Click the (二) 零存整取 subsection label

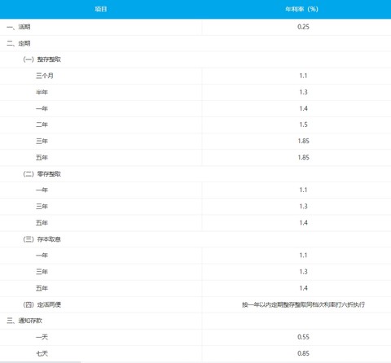[42, 174]
